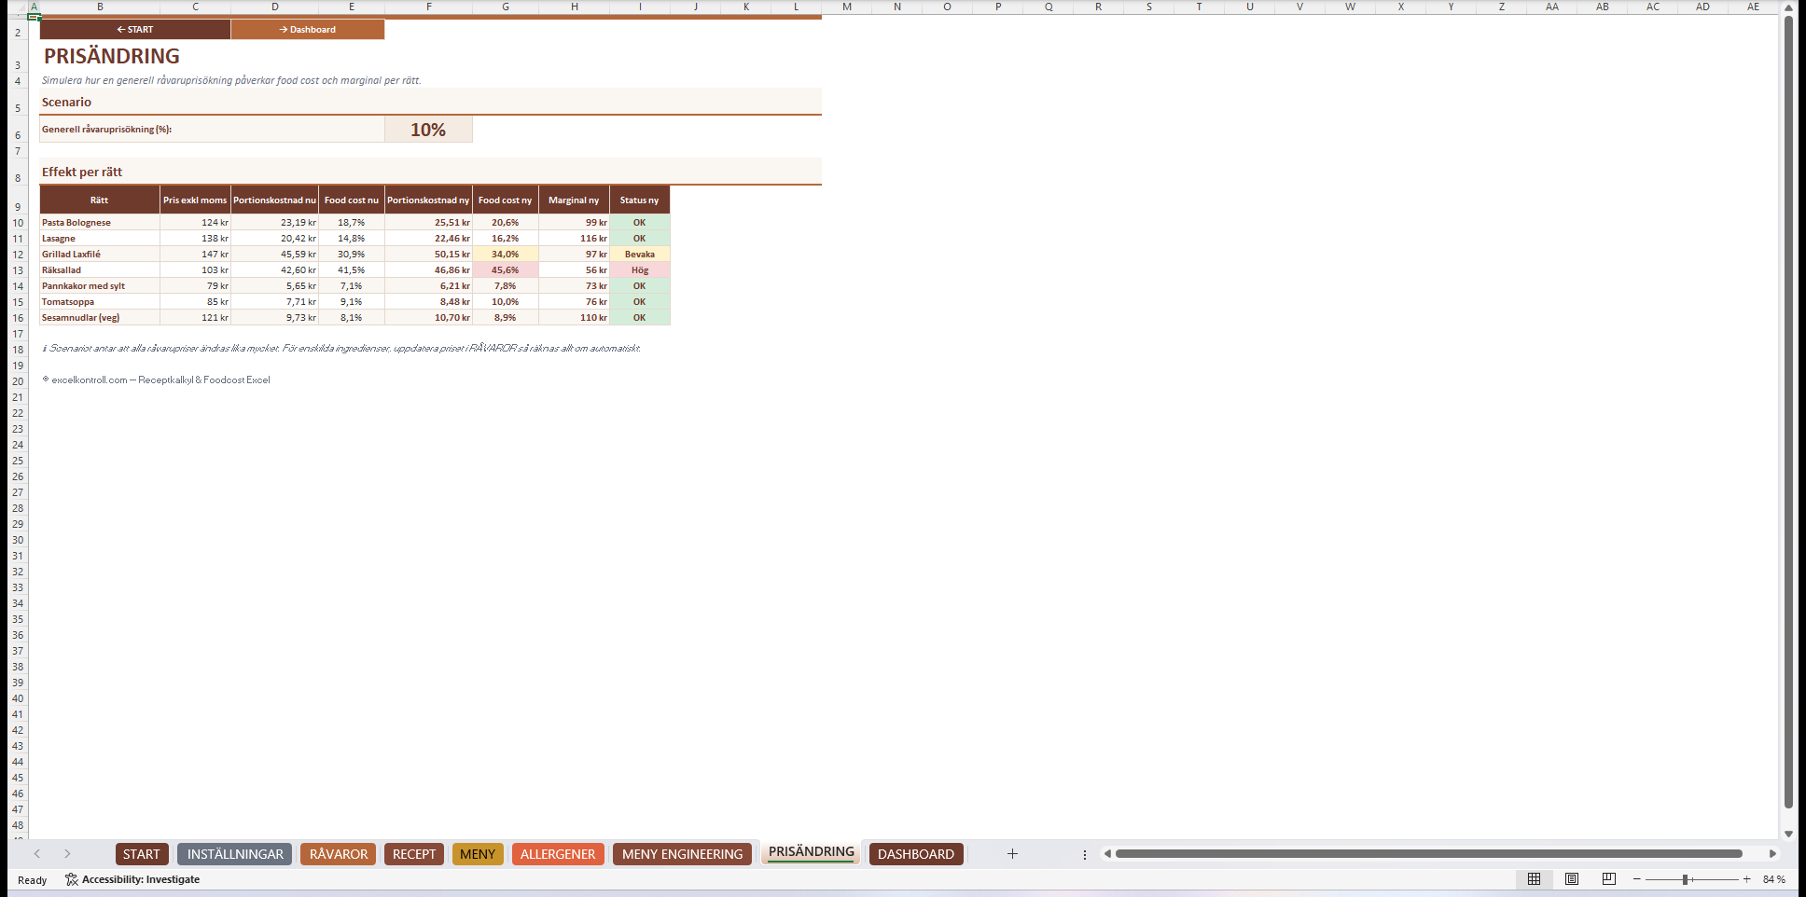The image size is (1806, 897).
Task: Click the ← START navigation button
Action: tap(135, 30)
